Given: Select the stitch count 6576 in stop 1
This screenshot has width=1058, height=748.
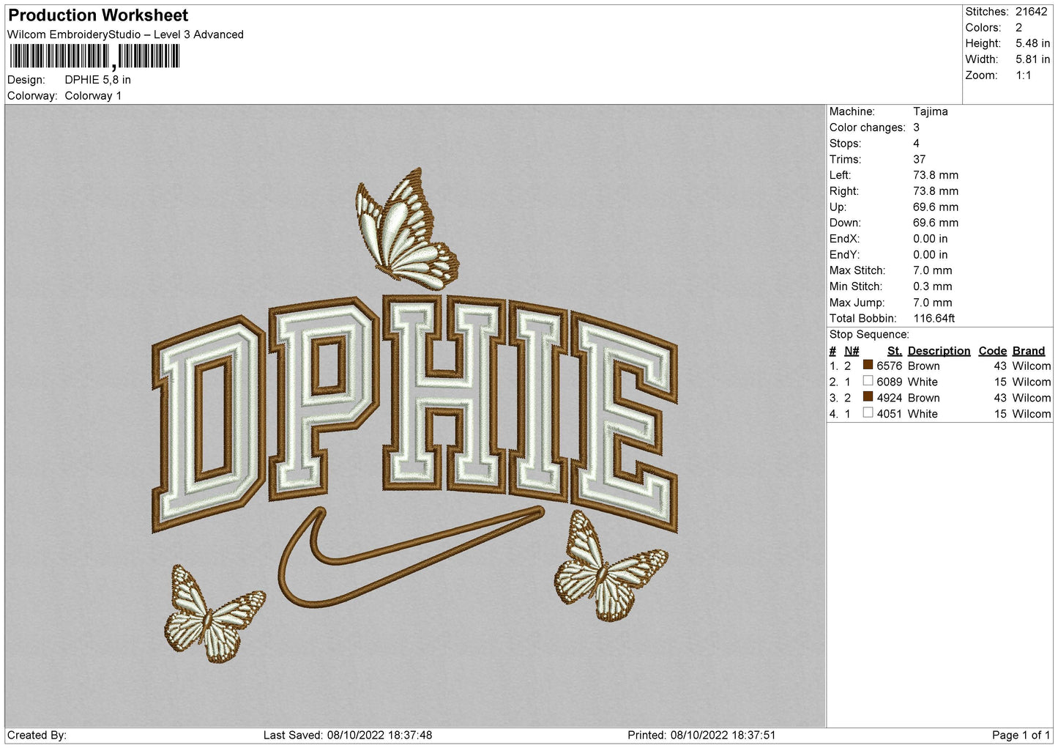Looking at the screenshot, I should [x=889, y=366].
